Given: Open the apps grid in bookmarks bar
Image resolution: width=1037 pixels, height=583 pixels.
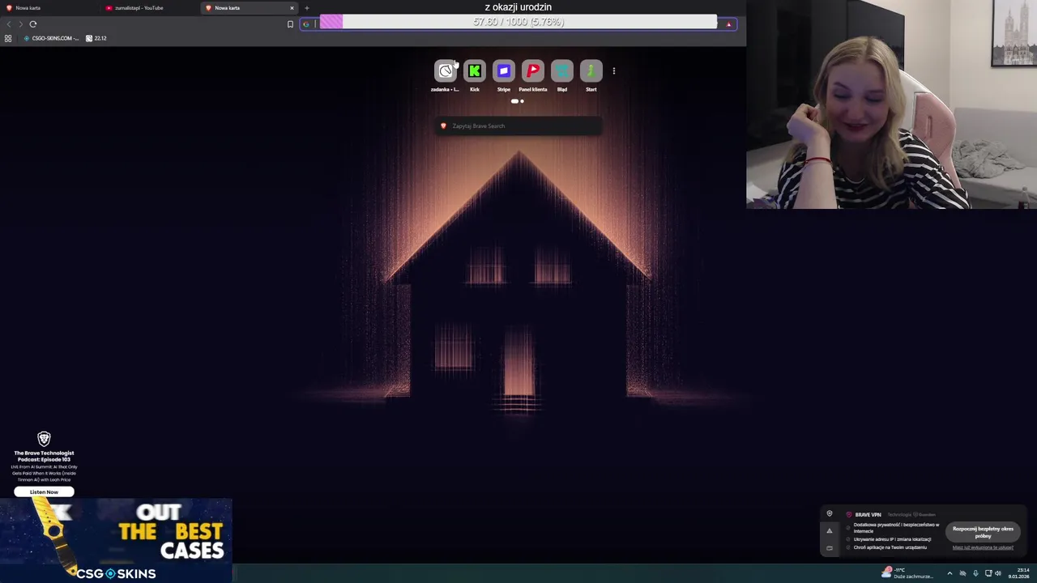Looking at the screenshot, I should coord(8,38).
